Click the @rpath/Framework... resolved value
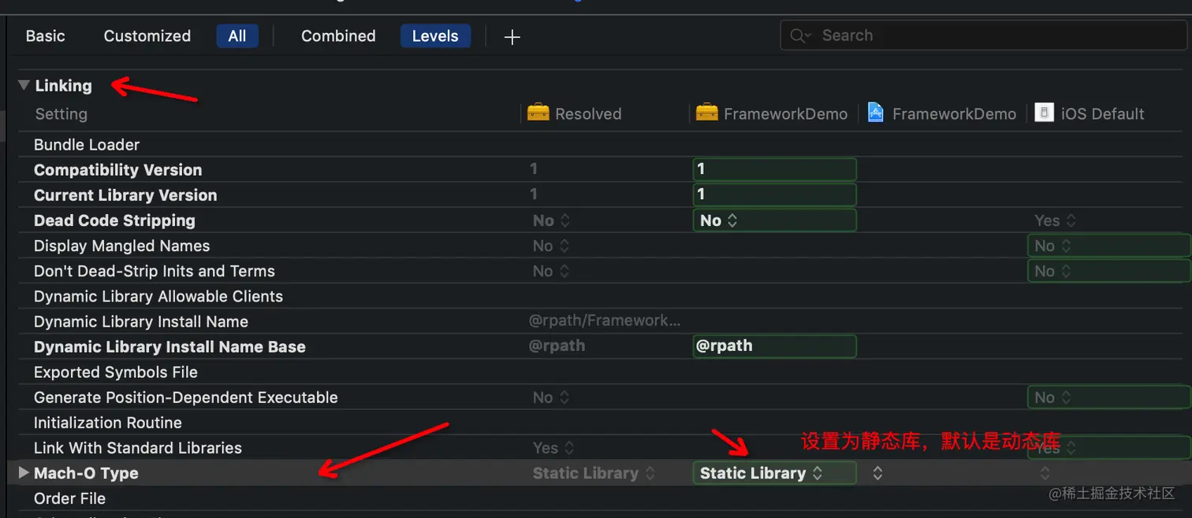Viewport: 1192px width, 518px height. tap(605, 320)
